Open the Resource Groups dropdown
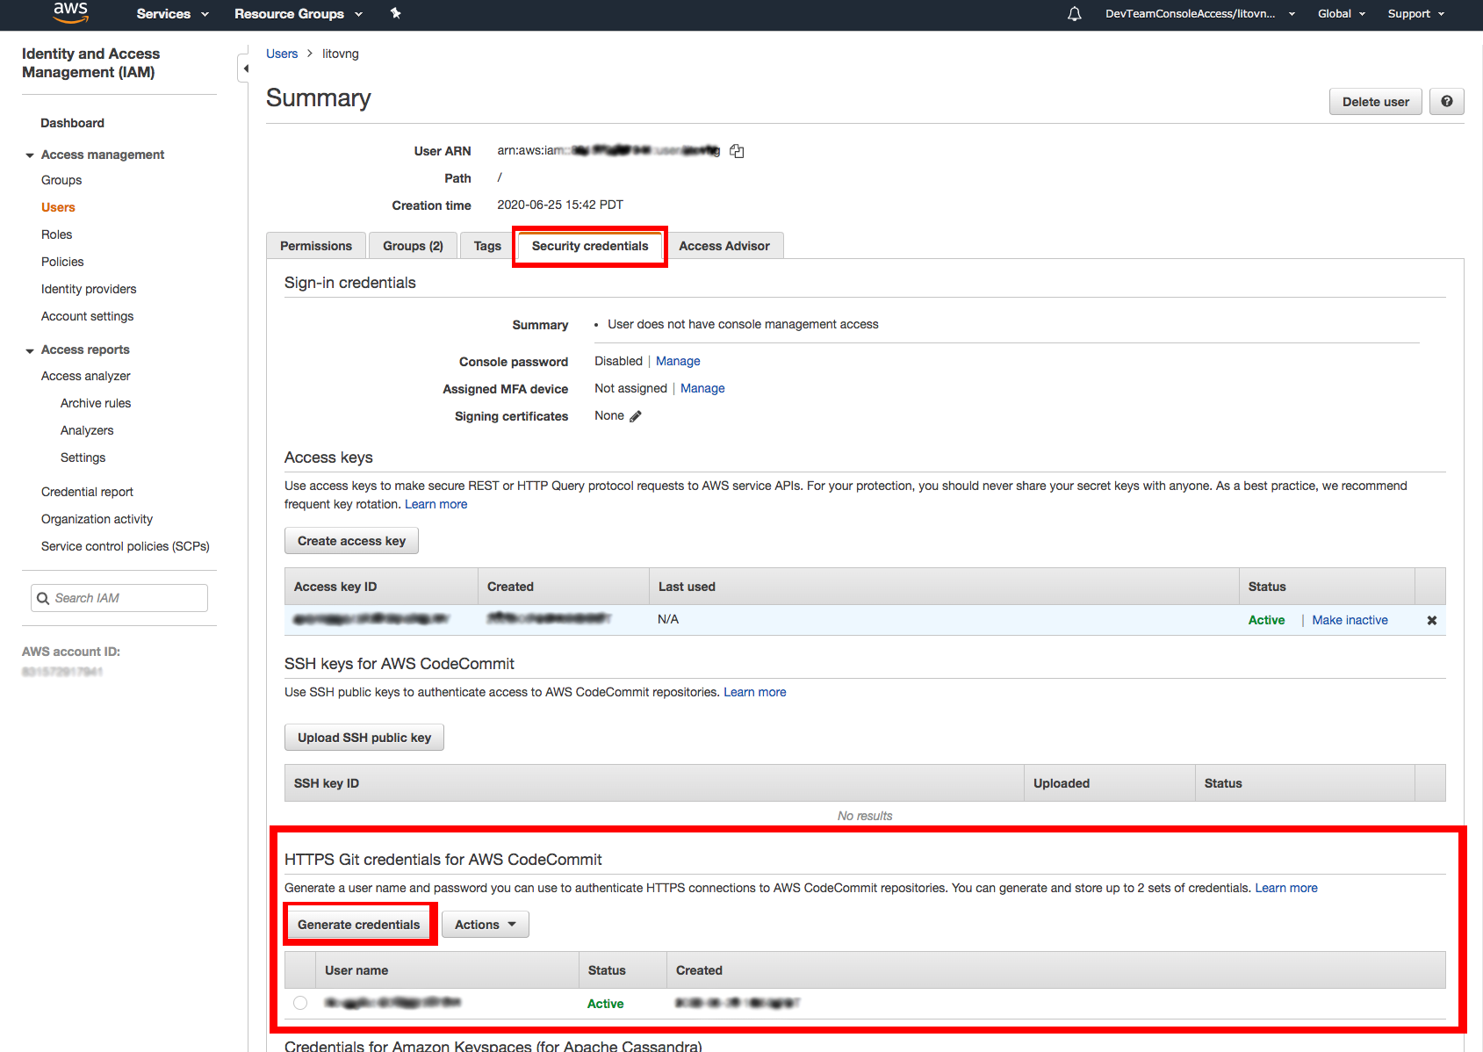1483x1052 pixels. (299, 14)
